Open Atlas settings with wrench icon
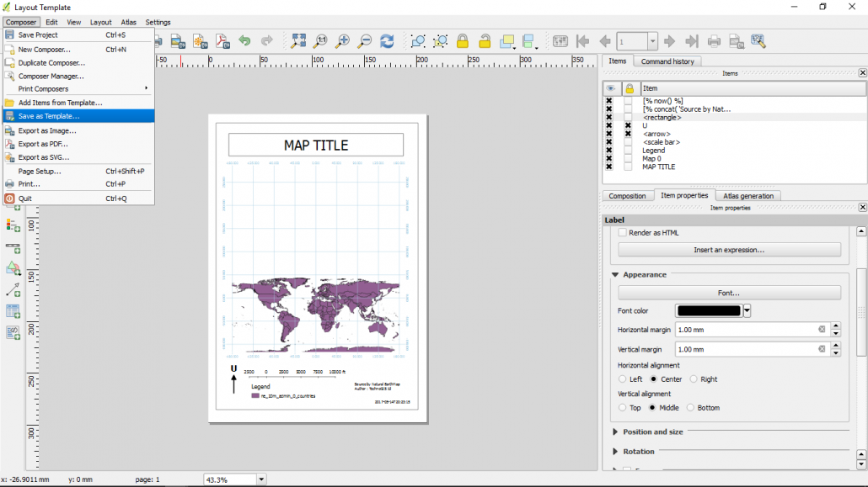Screen dimensions: 868x487 (x=757, y=40)
